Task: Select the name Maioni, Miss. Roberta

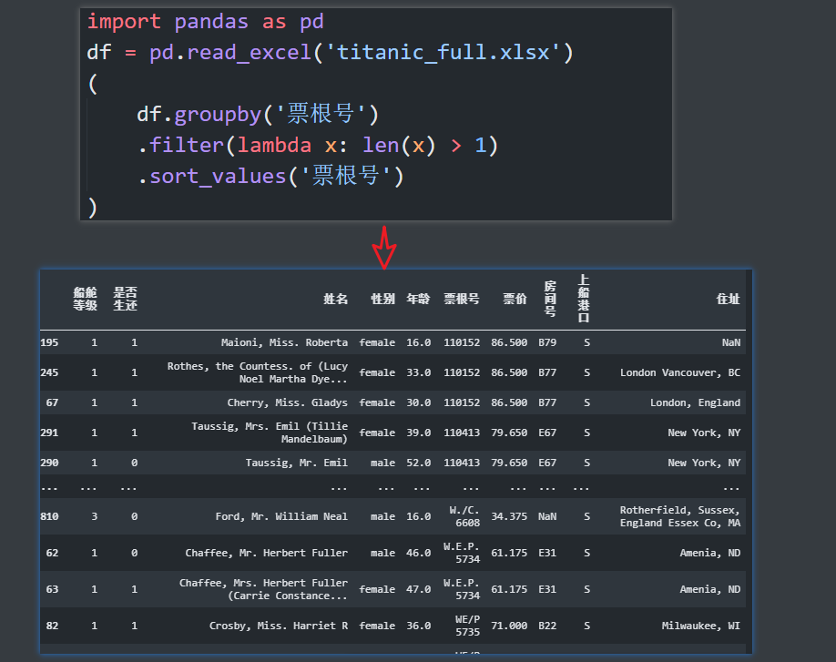Action: coord(284,342)
